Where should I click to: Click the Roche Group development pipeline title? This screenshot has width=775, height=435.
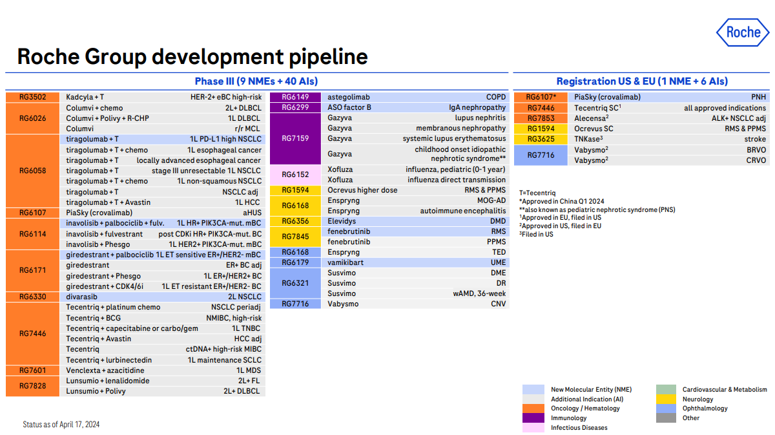click(x=192, y=57)
